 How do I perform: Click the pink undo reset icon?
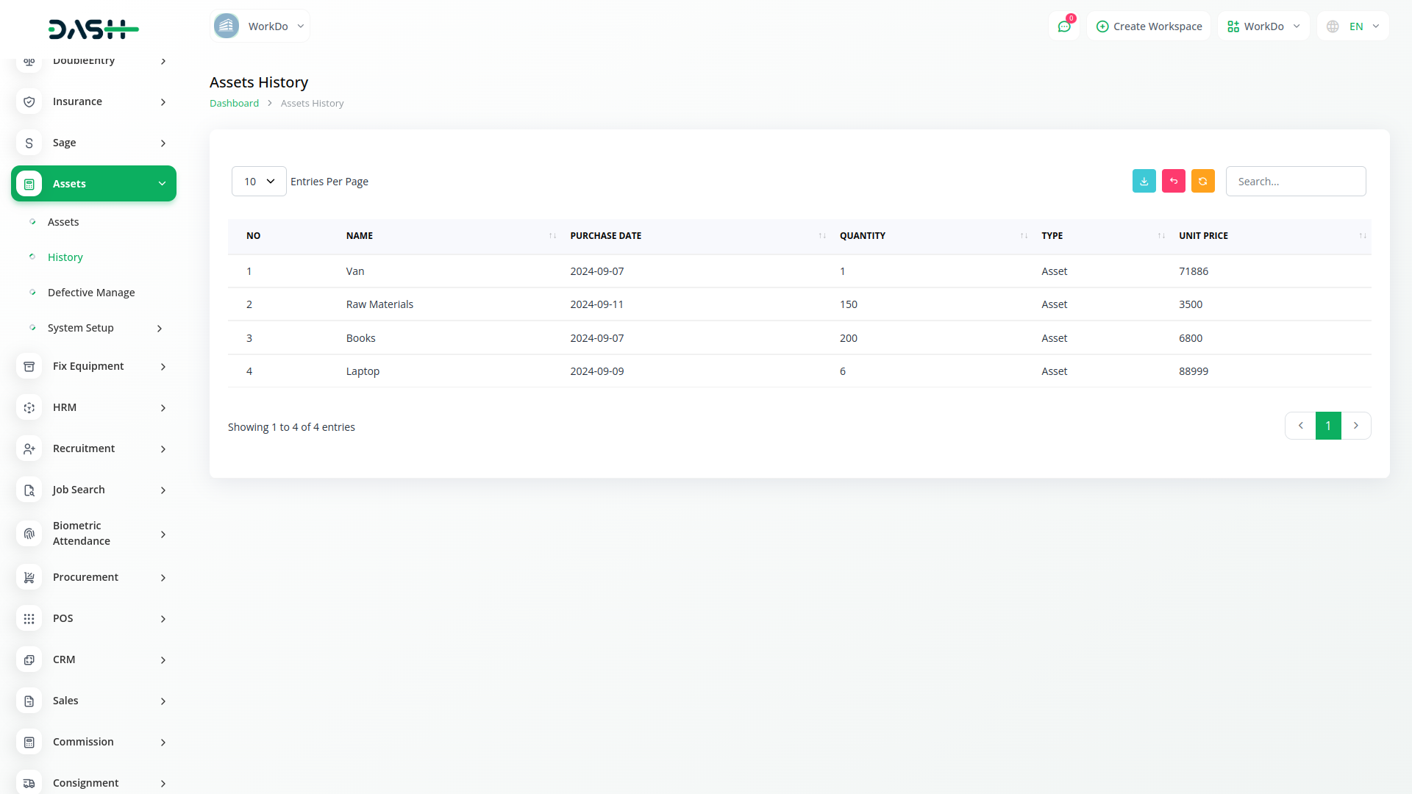click(1173, 181)
